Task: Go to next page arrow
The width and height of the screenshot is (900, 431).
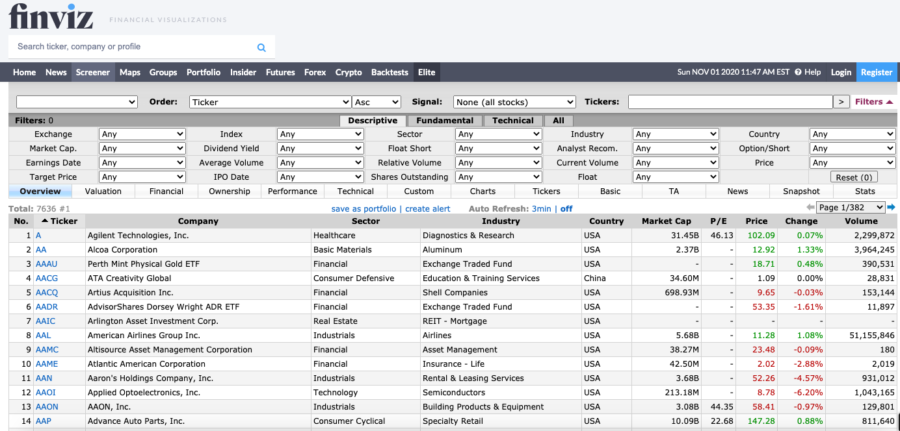Action: point(891,207)
